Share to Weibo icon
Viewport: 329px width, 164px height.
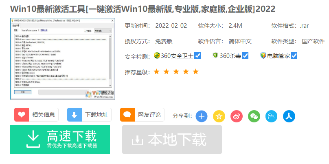[237, 116]
